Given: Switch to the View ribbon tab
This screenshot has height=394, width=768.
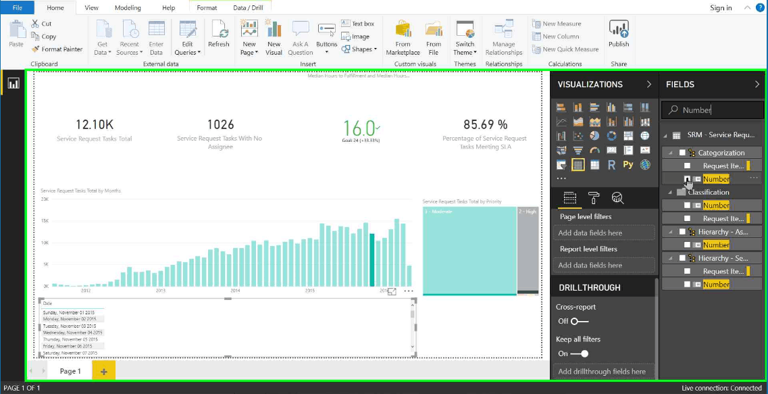Looking at the screenshot, I should pos(91,8).
